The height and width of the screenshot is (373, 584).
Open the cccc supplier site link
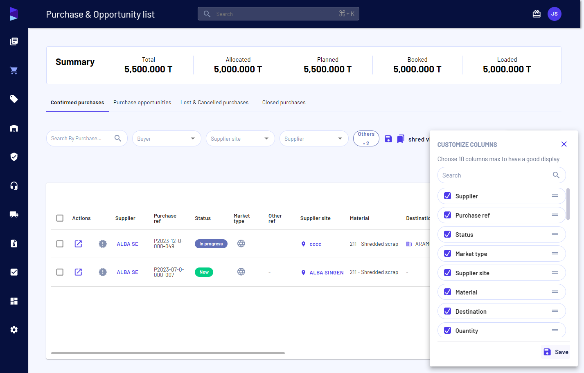pyautogui.click(x=315, y=244)
